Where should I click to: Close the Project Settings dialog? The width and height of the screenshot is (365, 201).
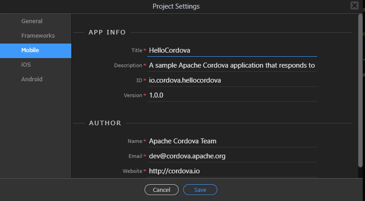(x=354, y=5)
